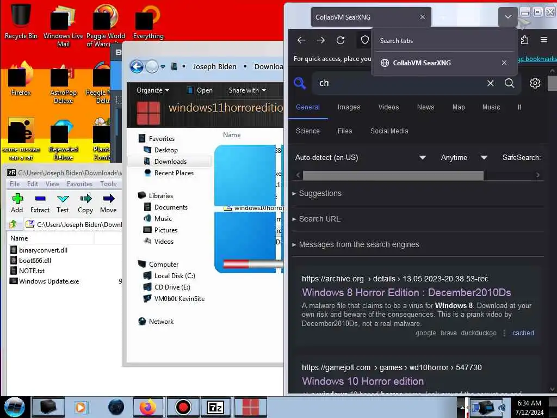557x418 pixels.
Task: Open Windows 8 Horror Edition result link
Action: 406,292
